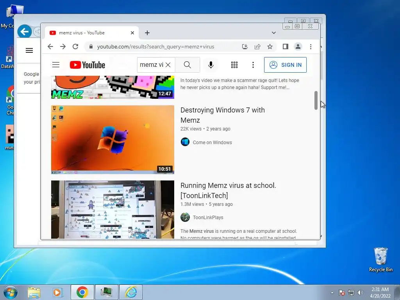Share this page via address bar icon
The width and height of the screenshot is (400, 300).
(x=257, y=46)
